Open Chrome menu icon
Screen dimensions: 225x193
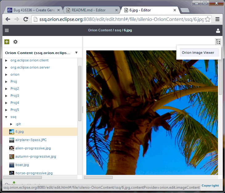[217, 19]
